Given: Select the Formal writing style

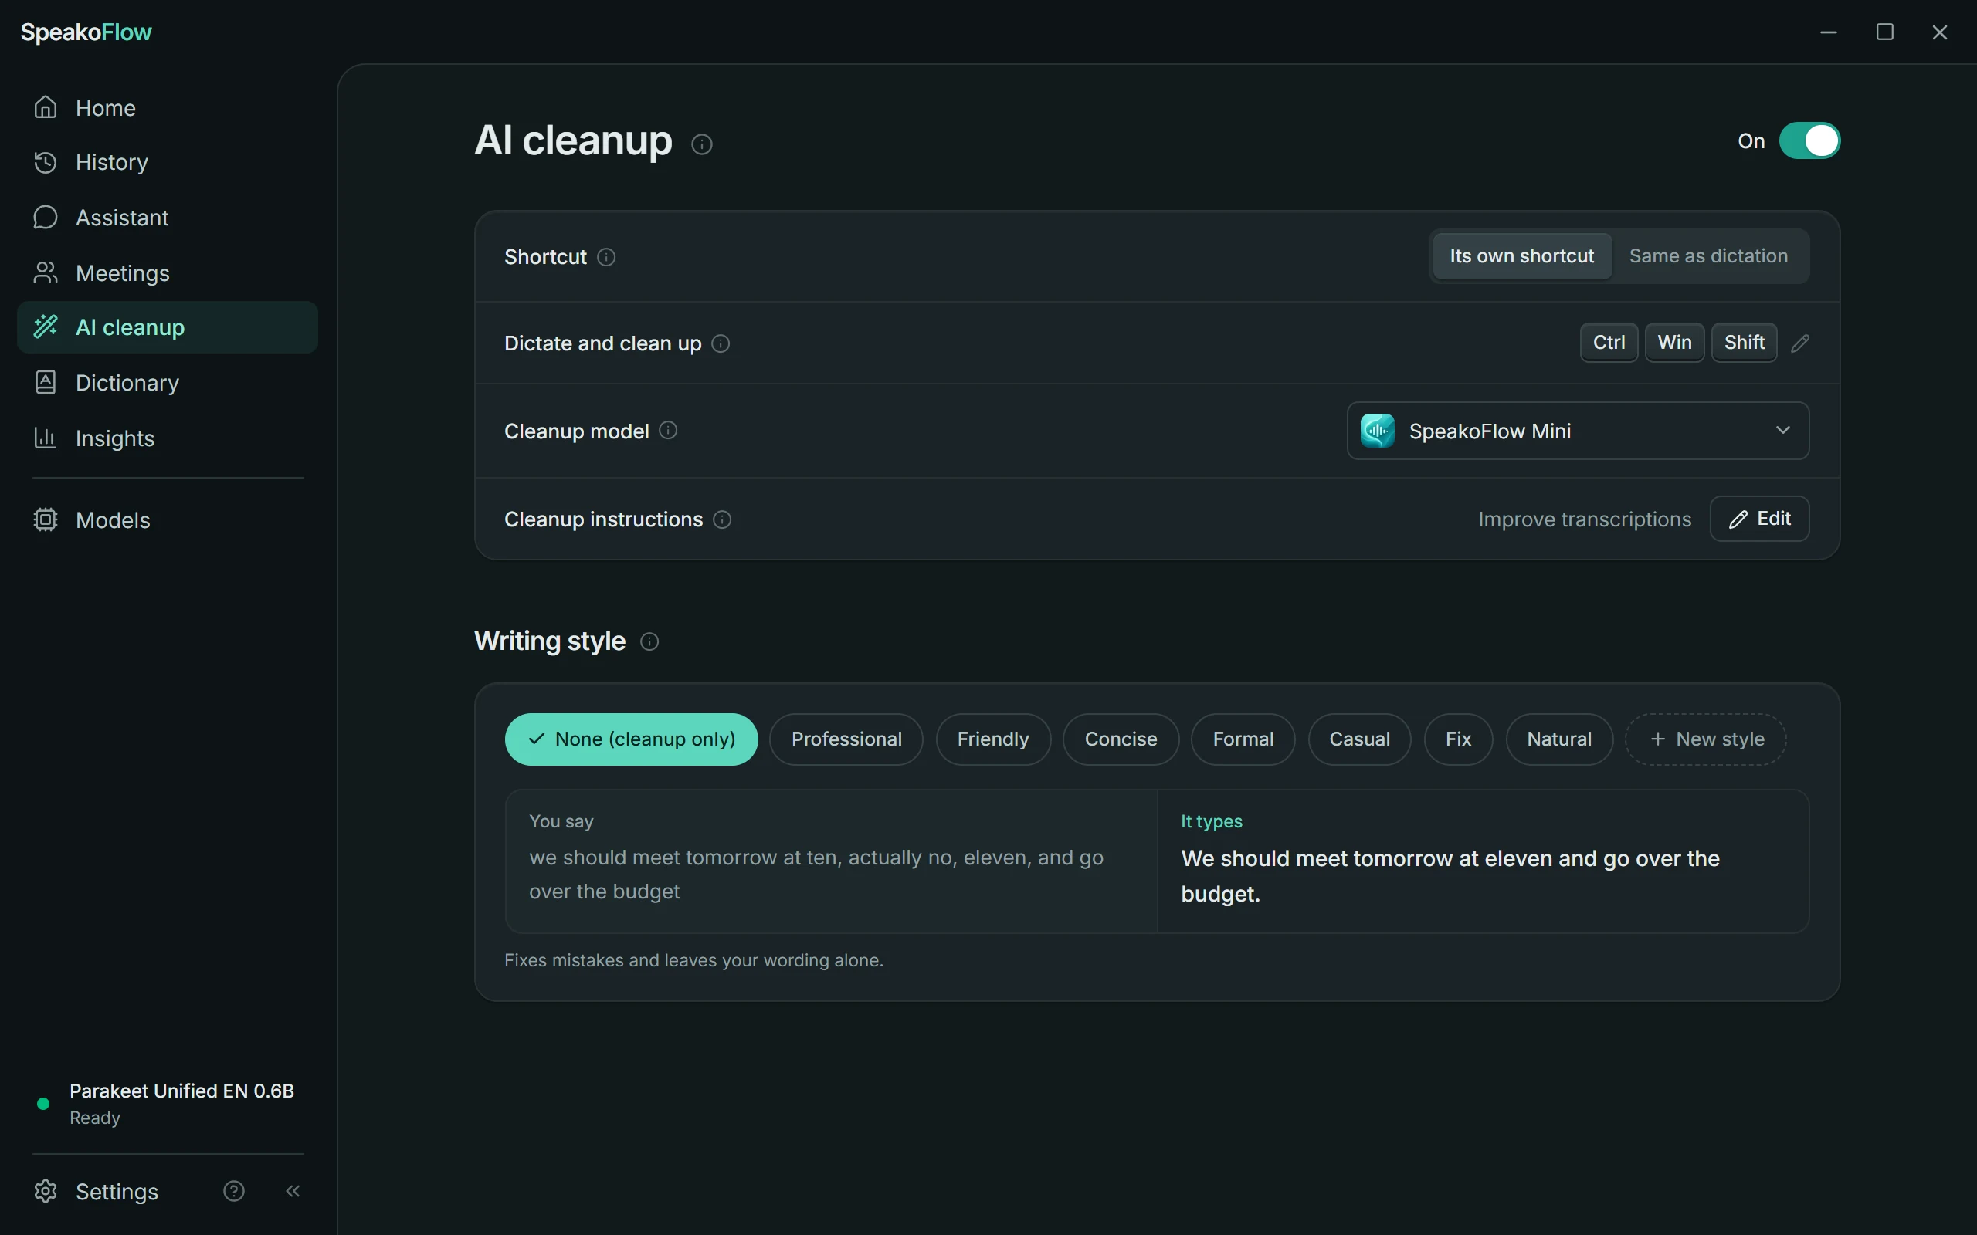Looking at the screenshot, I should click(x=1243, y=739).
